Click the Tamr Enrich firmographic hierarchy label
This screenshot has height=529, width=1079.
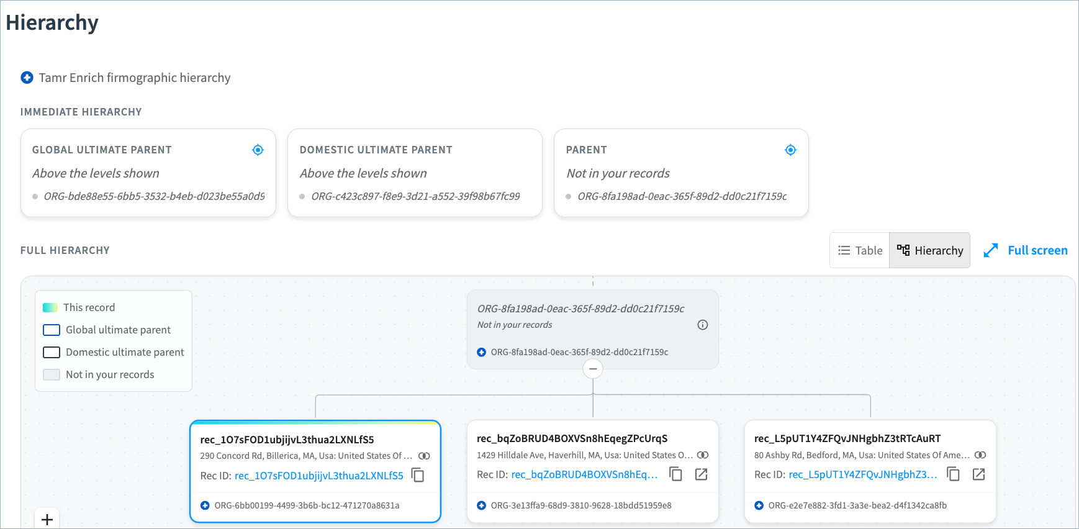pyautogui.click(x=135, y=78)
